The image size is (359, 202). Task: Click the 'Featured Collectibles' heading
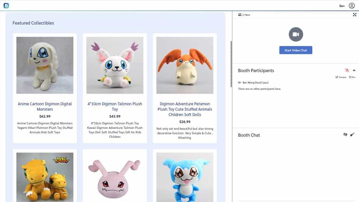33,23
